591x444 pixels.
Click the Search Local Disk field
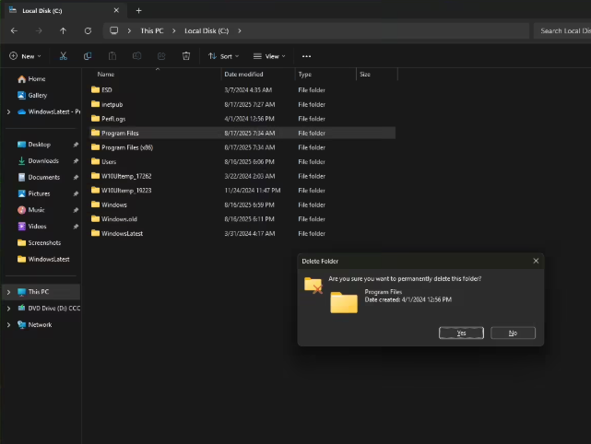click(562, 30)
